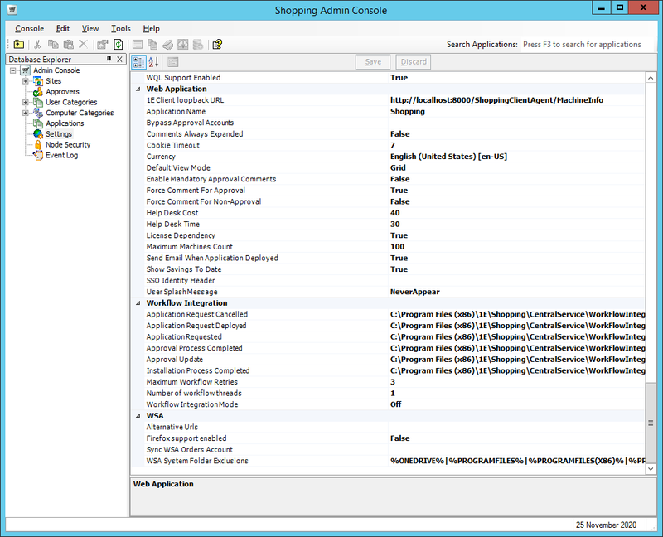
Task: Click the Settings globe icon
Action: pos(38,134)
